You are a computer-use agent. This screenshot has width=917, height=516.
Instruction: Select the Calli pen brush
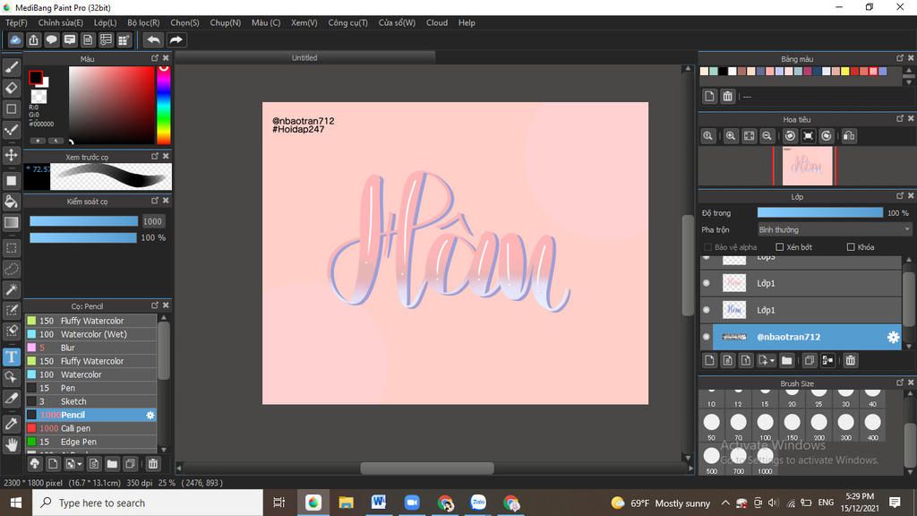click(91, 428)
